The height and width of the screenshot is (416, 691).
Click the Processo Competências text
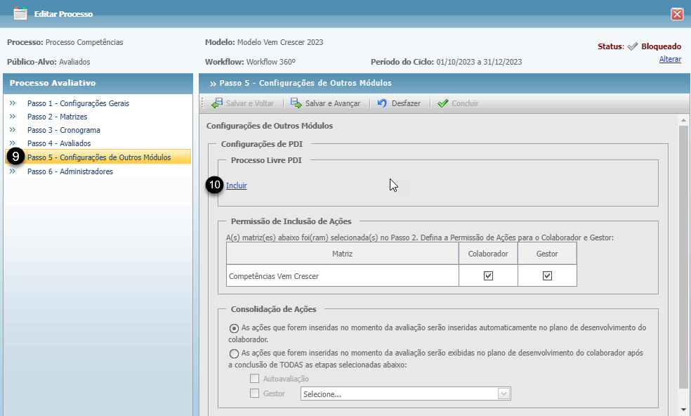(x=84, y=42)
